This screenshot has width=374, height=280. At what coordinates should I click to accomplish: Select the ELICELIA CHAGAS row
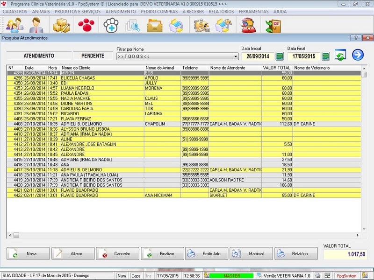pos(184,78)
